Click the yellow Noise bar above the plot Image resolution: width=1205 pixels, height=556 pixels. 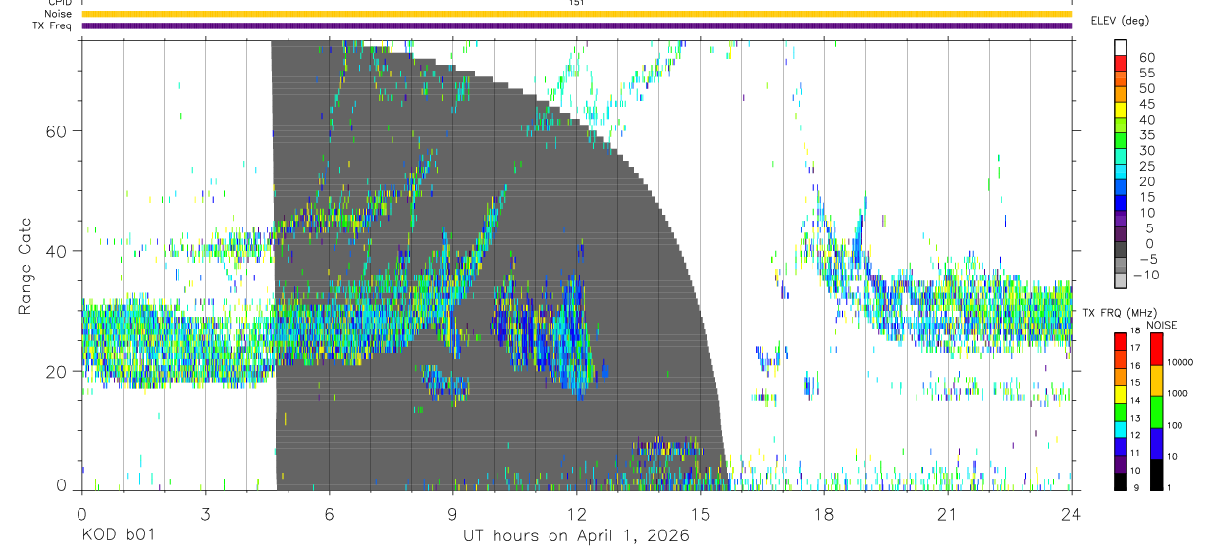(576, 14)
